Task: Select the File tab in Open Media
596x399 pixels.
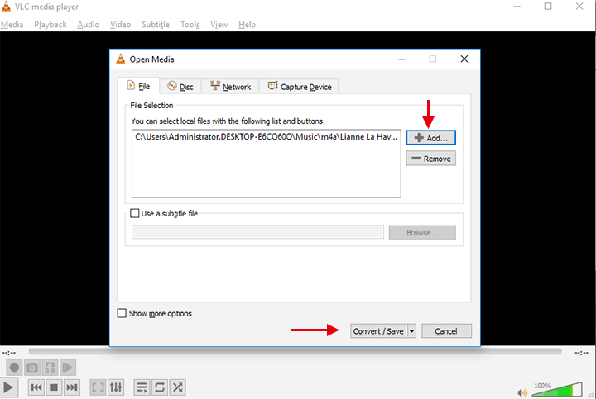Action: [138, 86]
